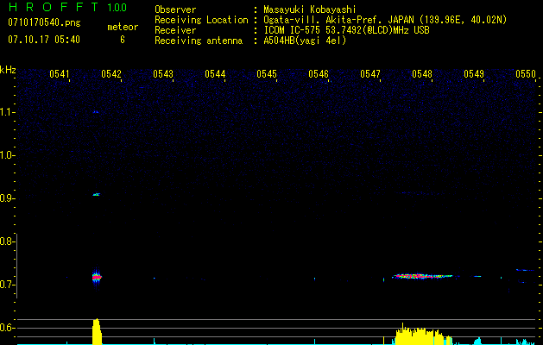Click the 0.7 kHz axis label

click(x=8, y=285)
